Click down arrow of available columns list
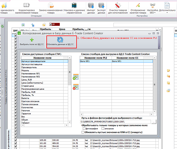177x149 pixels. coord(70,122)
